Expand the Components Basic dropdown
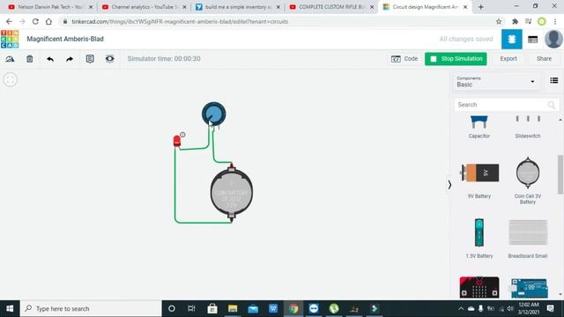Viewport: 564px width, 317px height. pos(495,82)
